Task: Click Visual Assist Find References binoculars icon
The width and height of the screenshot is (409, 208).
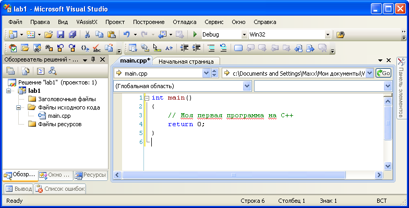Action: point(49,48)
